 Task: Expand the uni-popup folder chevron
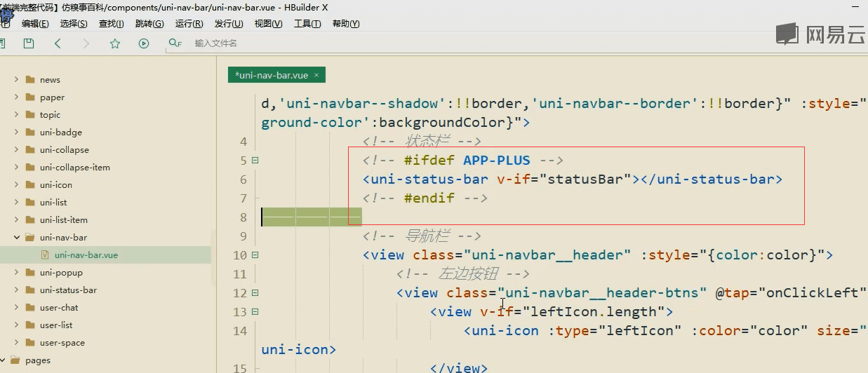click(16, 272)
